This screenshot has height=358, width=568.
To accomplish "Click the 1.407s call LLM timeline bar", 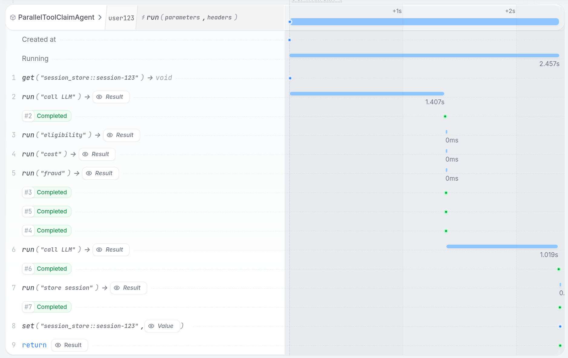I will [x=367, y=94].
